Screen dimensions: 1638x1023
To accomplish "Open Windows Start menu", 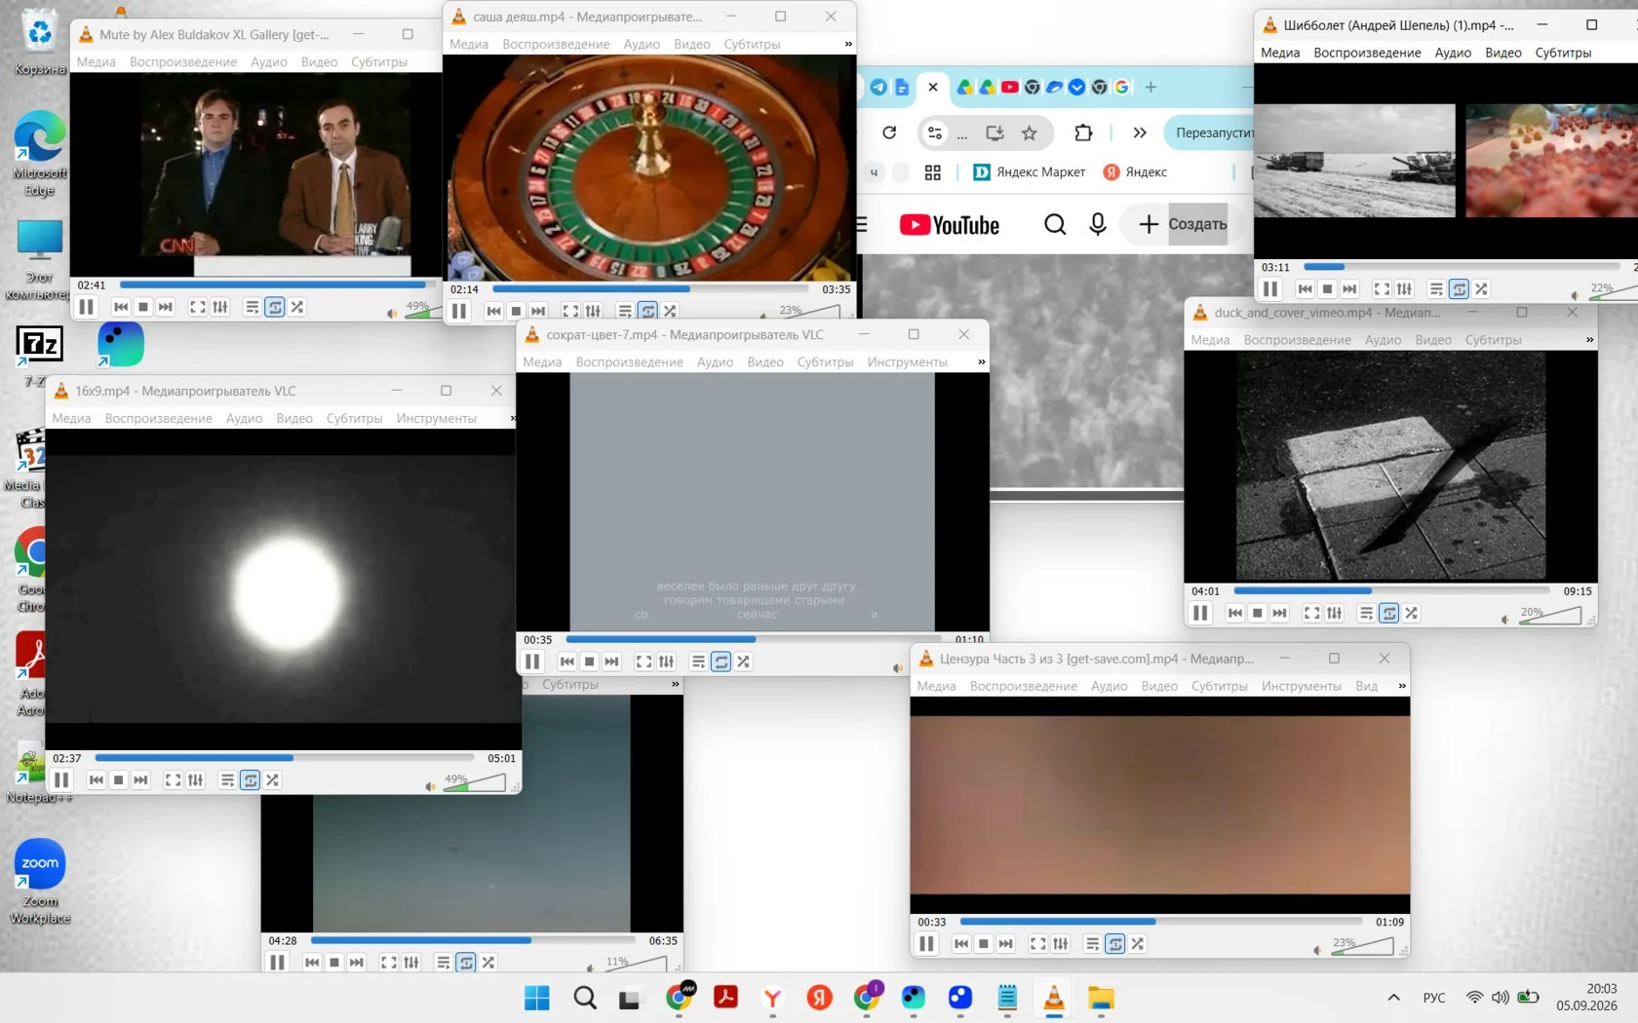I will (537, 998).
